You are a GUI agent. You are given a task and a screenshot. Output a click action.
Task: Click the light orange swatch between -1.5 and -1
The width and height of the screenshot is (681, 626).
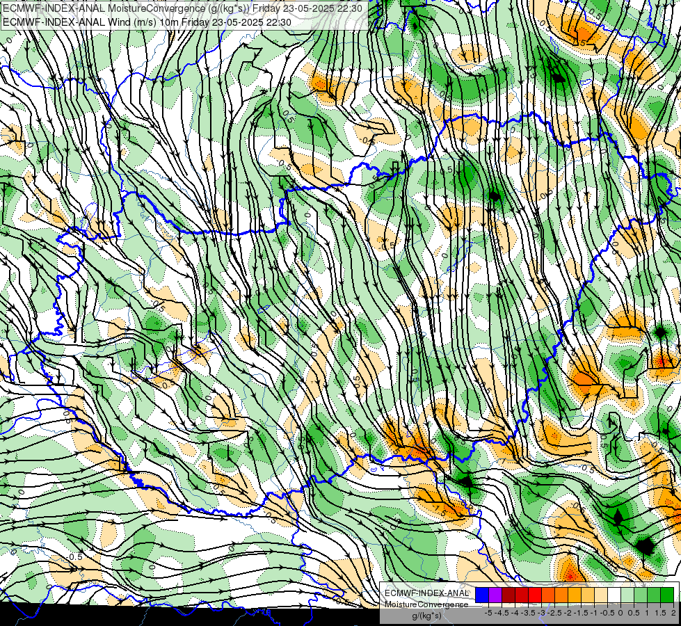[588, 595]
